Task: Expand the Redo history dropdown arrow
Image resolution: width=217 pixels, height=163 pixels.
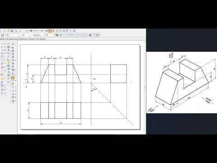Action: tap(39, 31)
